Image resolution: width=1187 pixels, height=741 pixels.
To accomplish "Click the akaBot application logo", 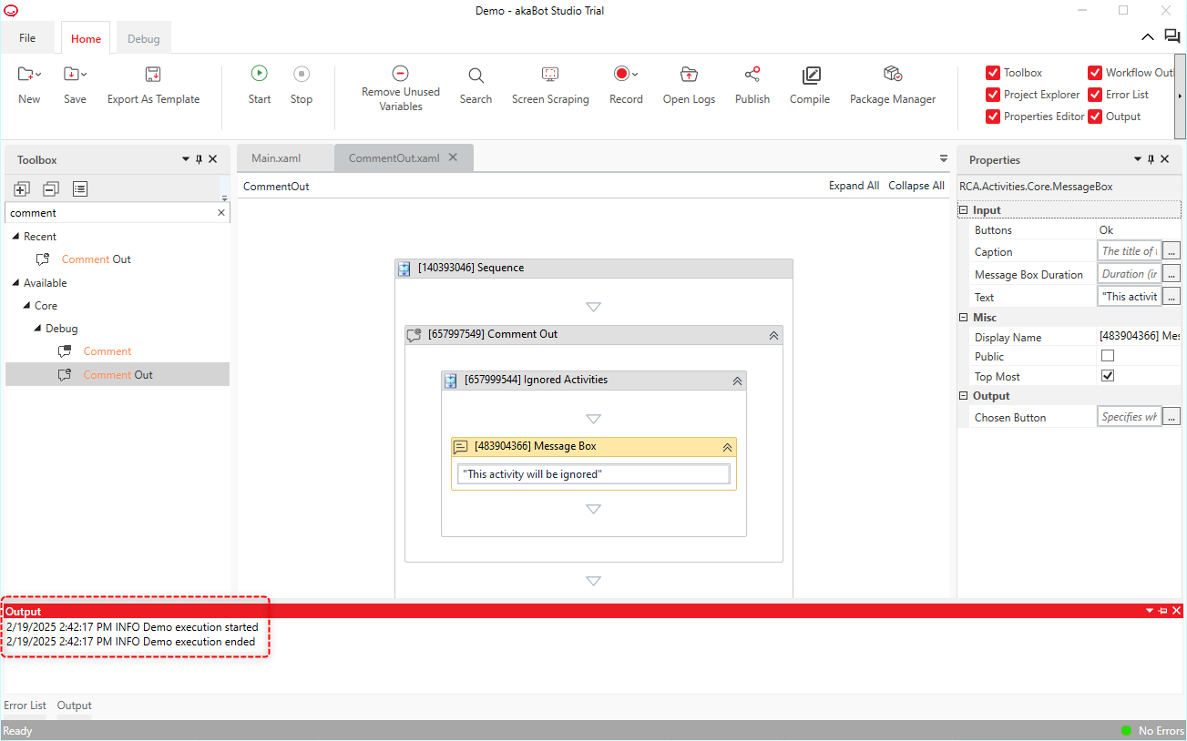I will click(x=12, y=11).
